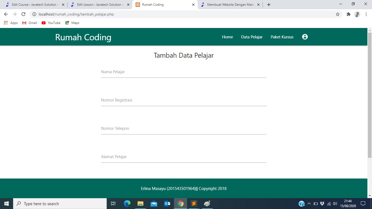Bookmark this page with the star icon

pos(338,14)
